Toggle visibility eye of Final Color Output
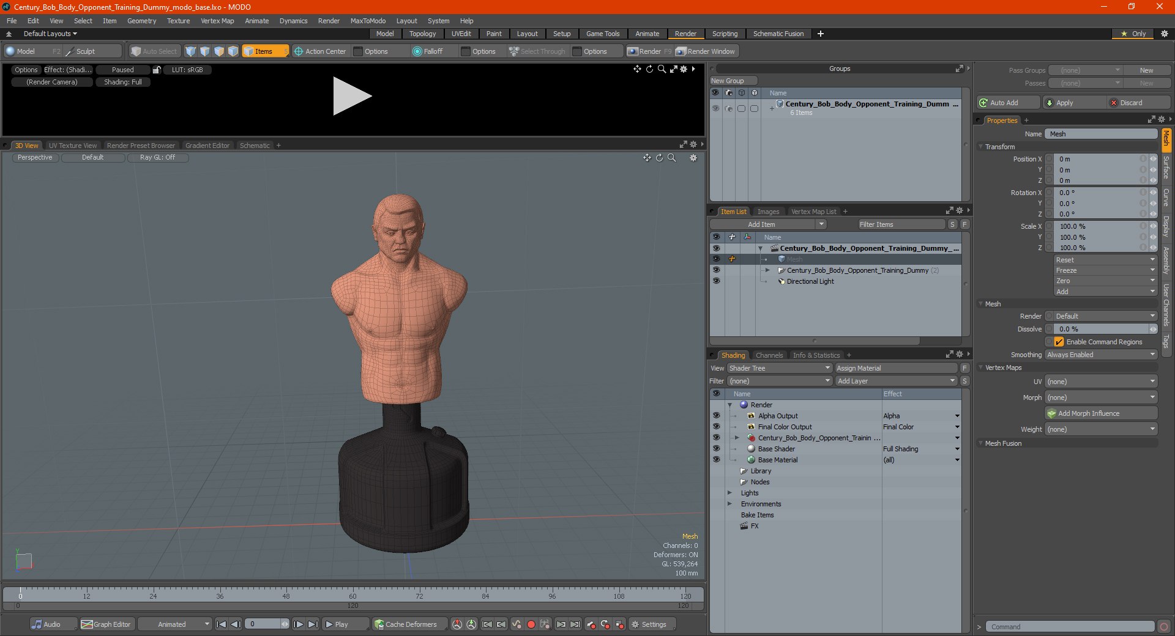 (x=716, y=427)
